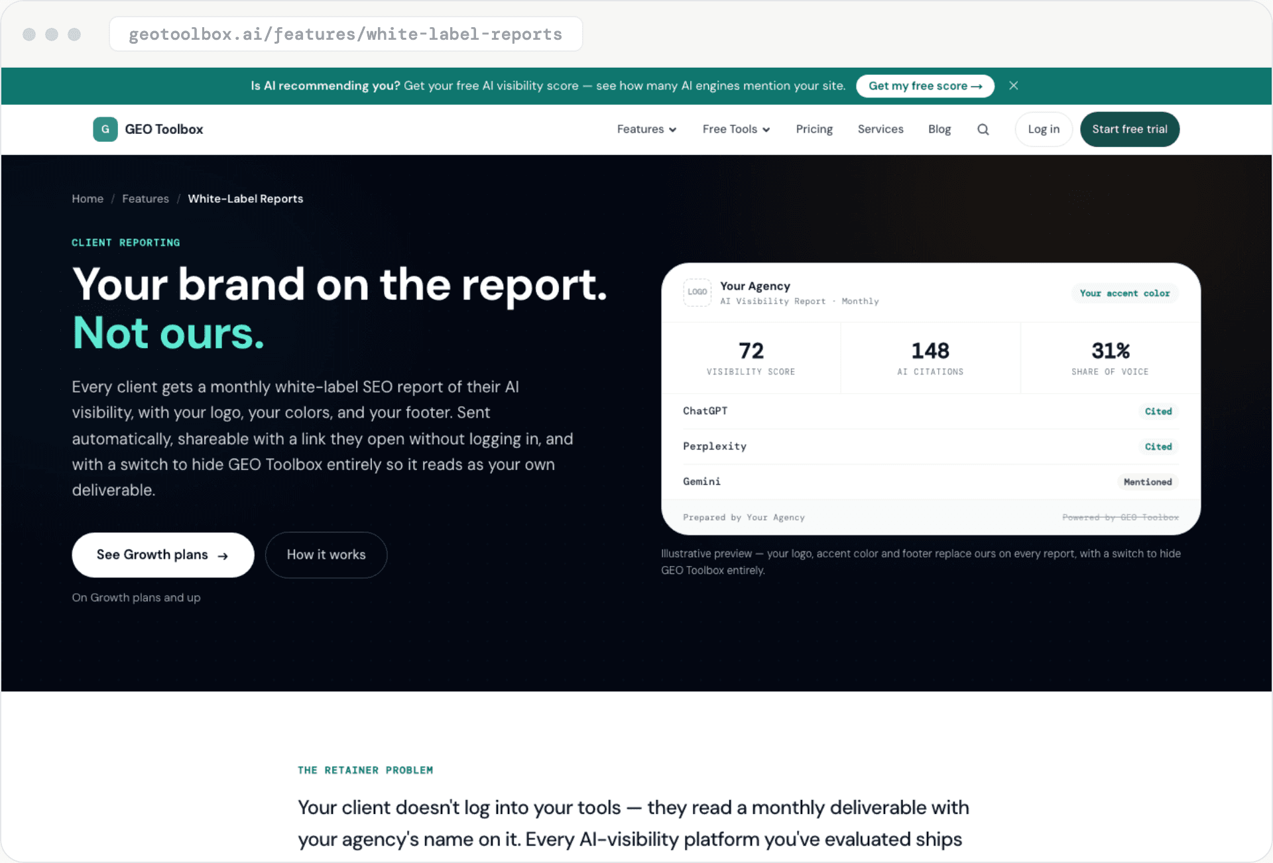Viewport: 1273px width, 863px height.
Task: Open the Pricing page
Action: (814, 129)
